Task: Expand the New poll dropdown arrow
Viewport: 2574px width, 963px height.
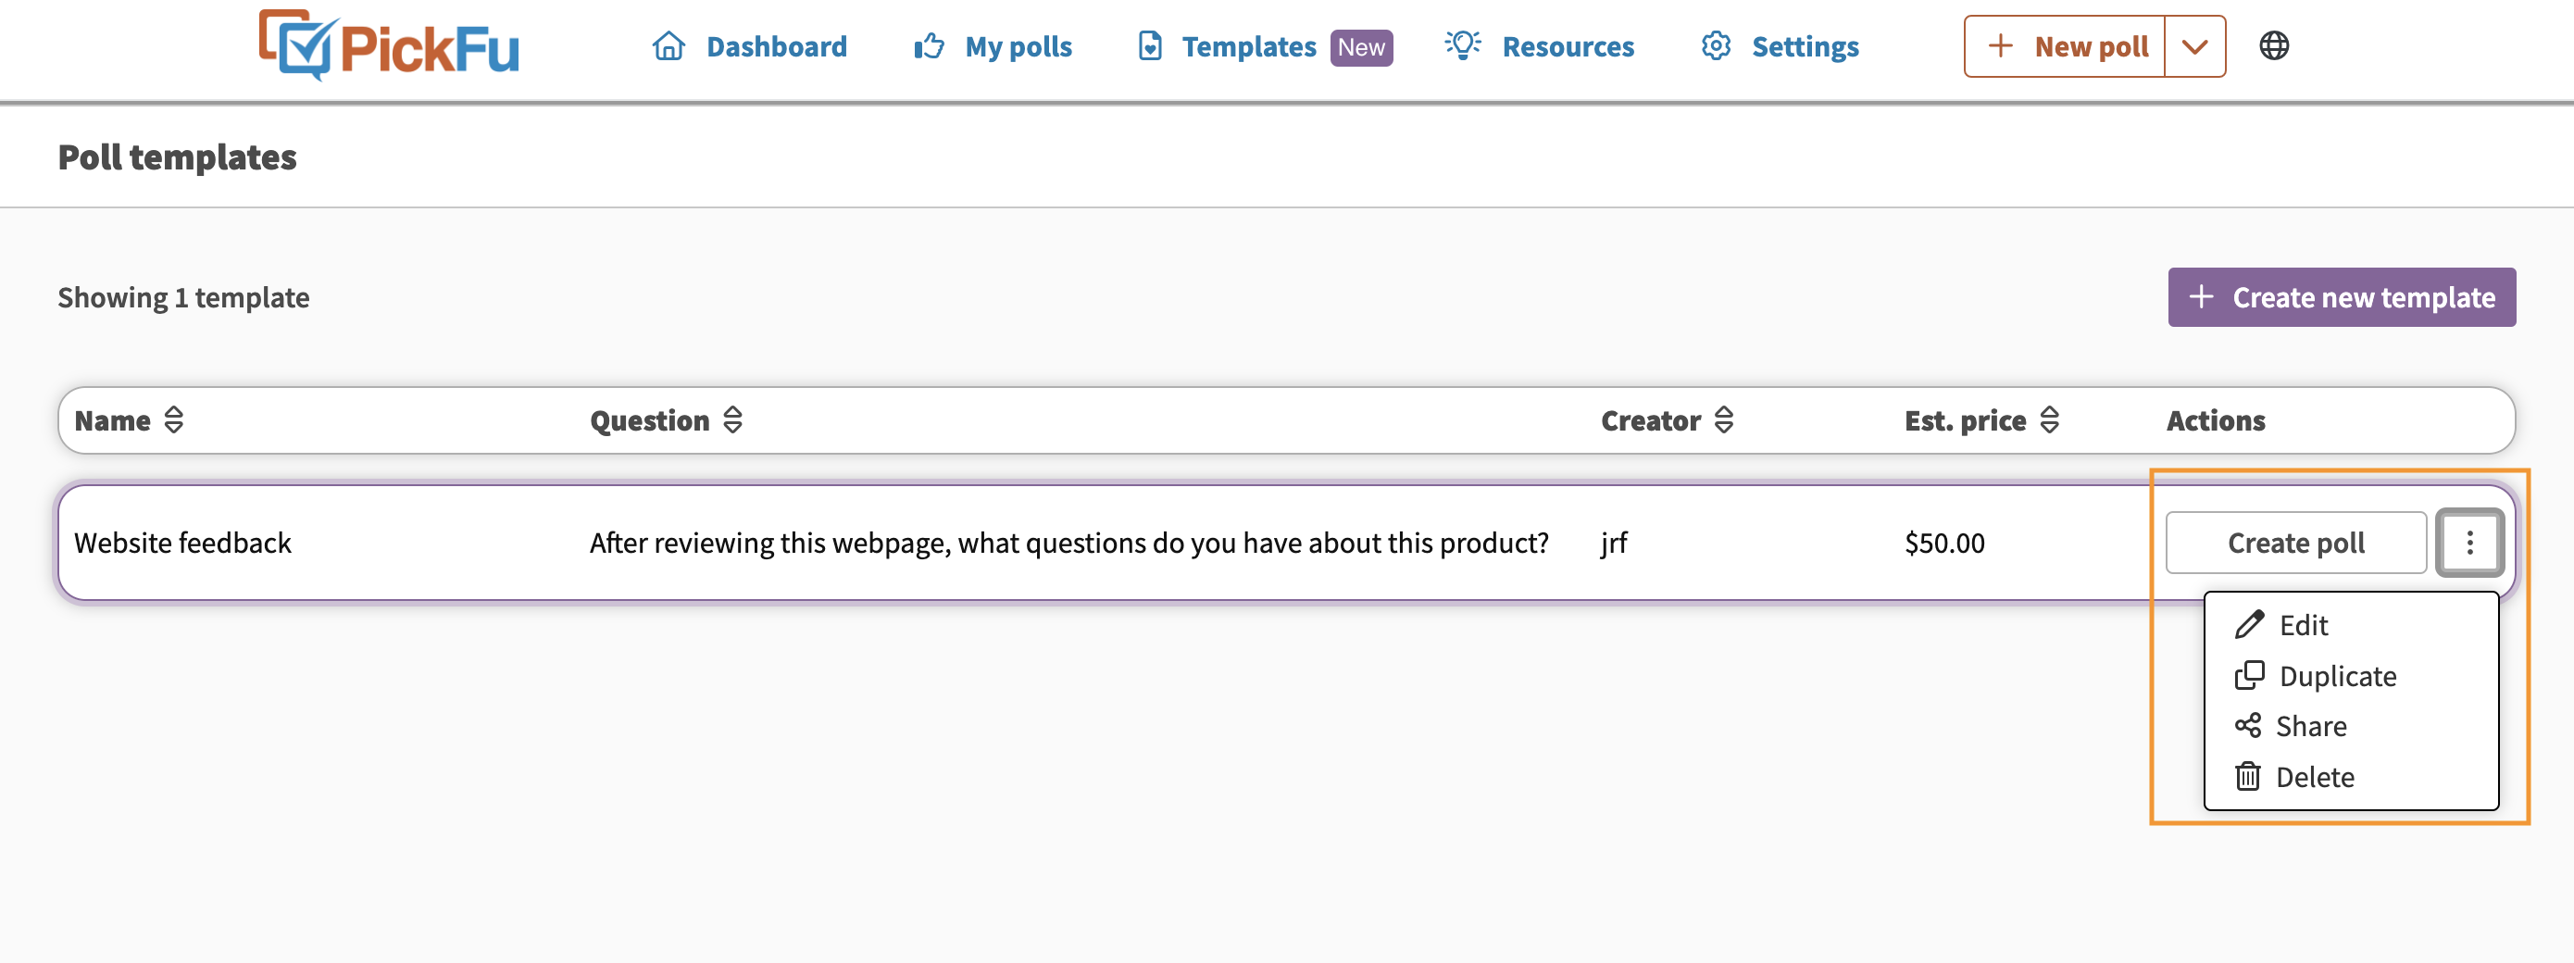Action: pyautogui.click(x=2194, y=46)
